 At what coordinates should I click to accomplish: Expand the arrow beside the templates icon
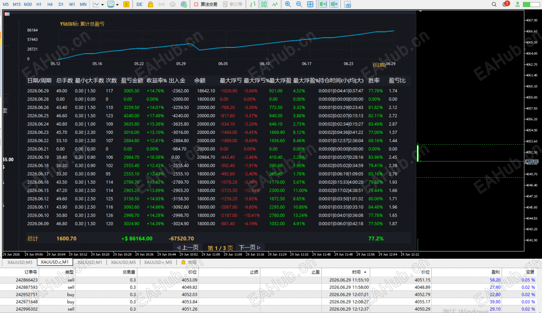click(118, 5)
